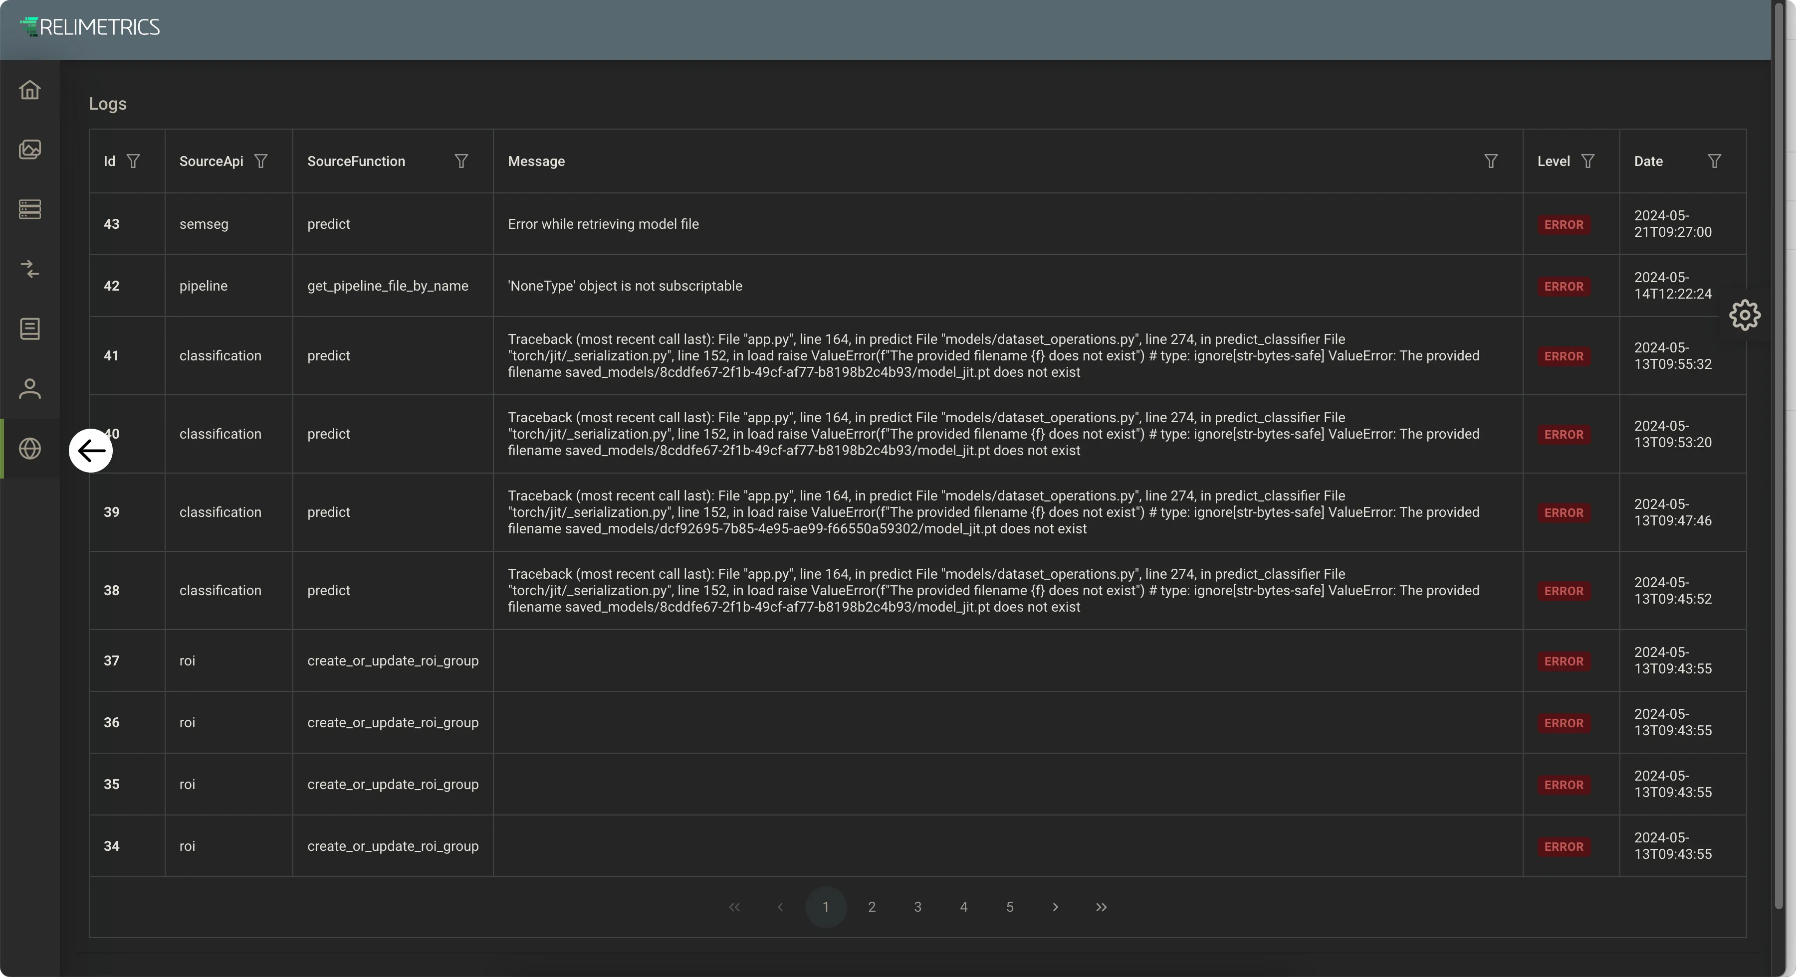Screen dimensions: 1796x977
Task: Click the ERROR badge in row 42
Action: (1564, 287)
